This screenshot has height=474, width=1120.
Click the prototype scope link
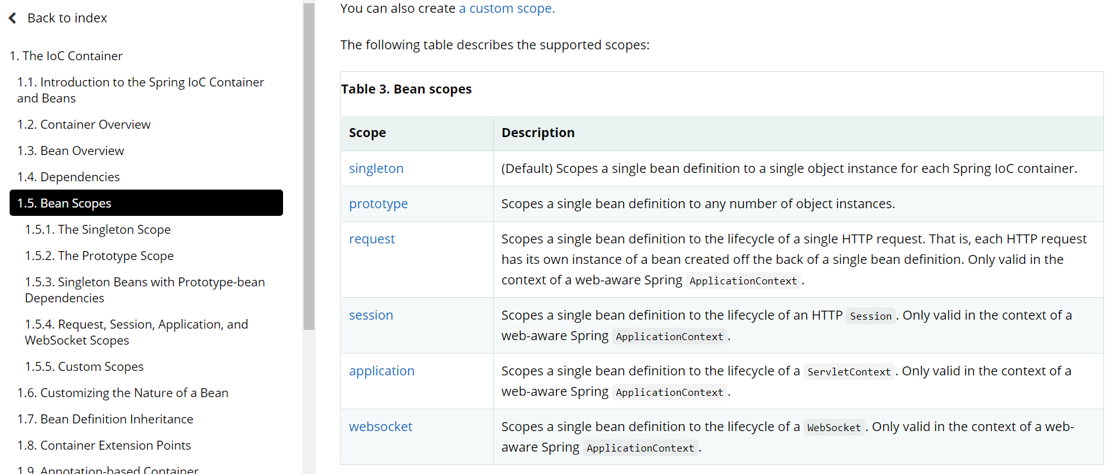coord(378,204)
